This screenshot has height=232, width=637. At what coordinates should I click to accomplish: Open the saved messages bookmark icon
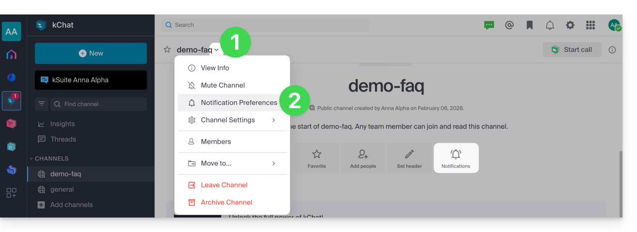529,25
